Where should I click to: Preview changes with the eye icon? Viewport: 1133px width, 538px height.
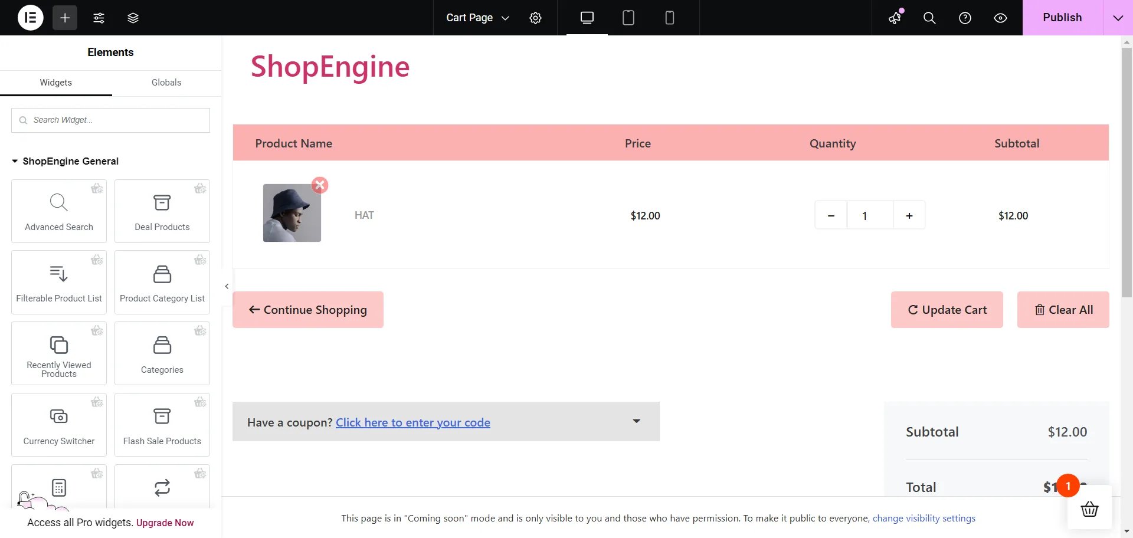(x=1000, y=18)
